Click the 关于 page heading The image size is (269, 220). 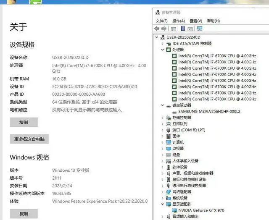point(18,27)
